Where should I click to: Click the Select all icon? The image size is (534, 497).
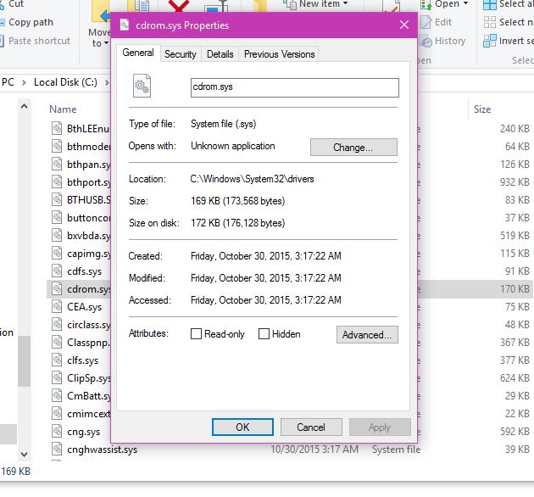[490, 5]
